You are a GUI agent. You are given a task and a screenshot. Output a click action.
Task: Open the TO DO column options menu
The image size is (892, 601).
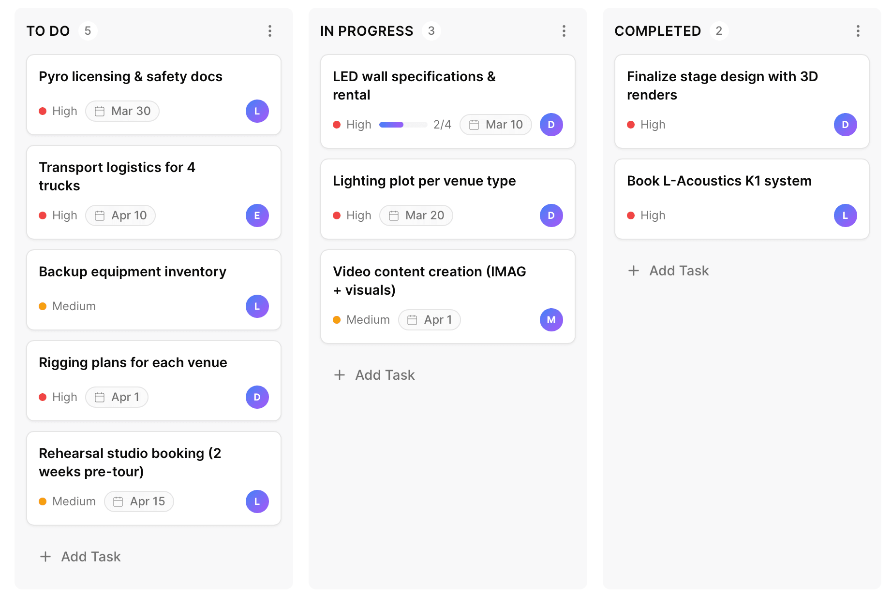pyautogui.click(x=270, y=31)
